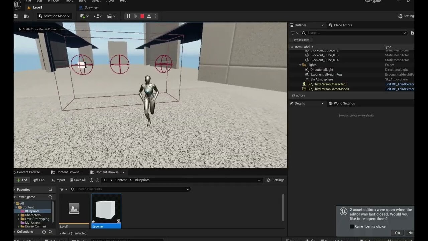Open the Selection Mode dropdown
The height and width of the screenshot is (241, 428).
coord(54,16)
